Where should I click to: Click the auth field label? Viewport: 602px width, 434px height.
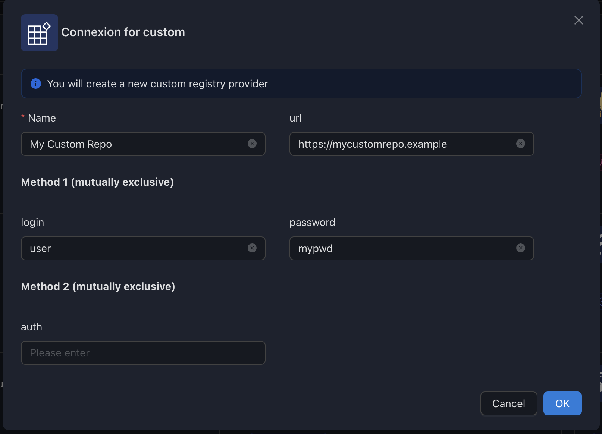point(32,327)
